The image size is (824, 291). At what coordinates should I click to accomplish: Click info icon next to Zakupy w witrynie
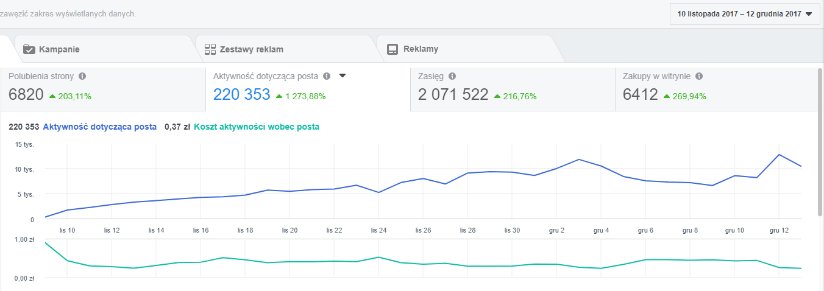click(x=699, y=76)
